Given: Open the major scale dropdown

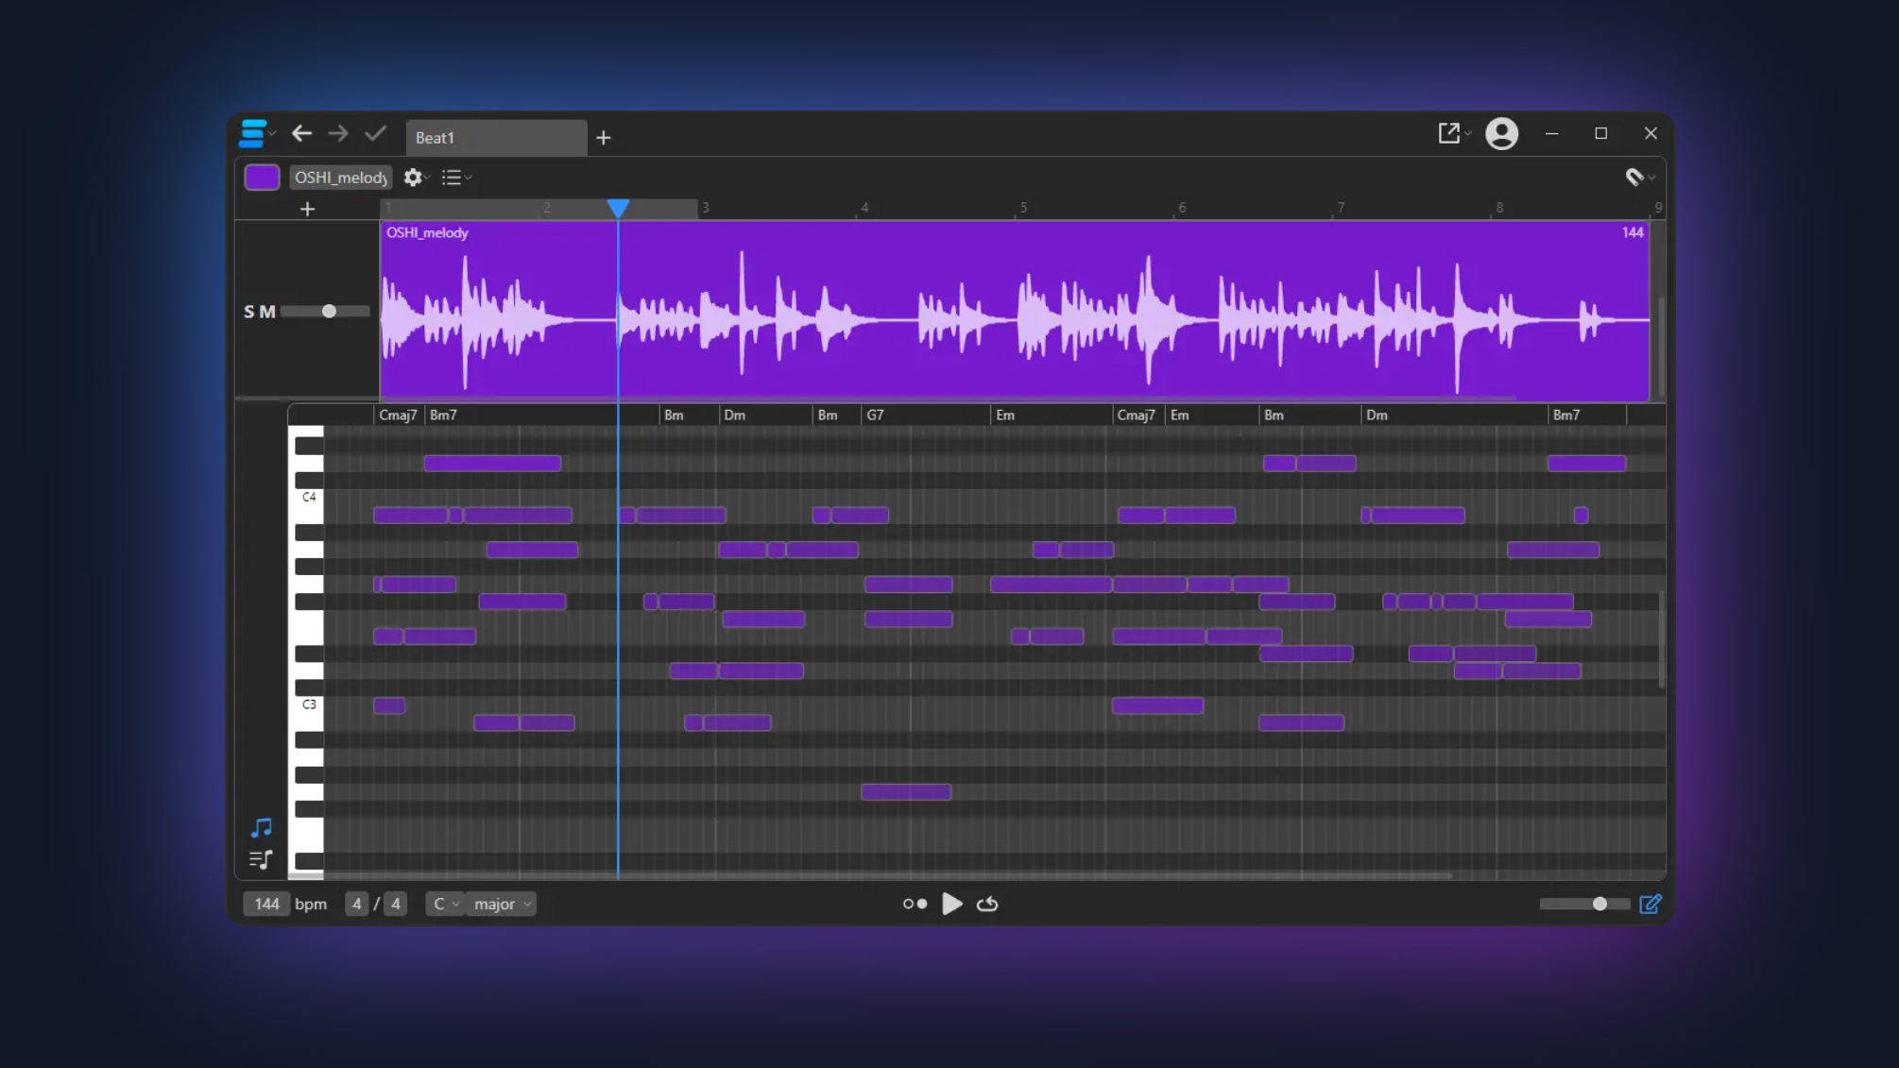Looking at the screenshot, I should pos(502,904).
